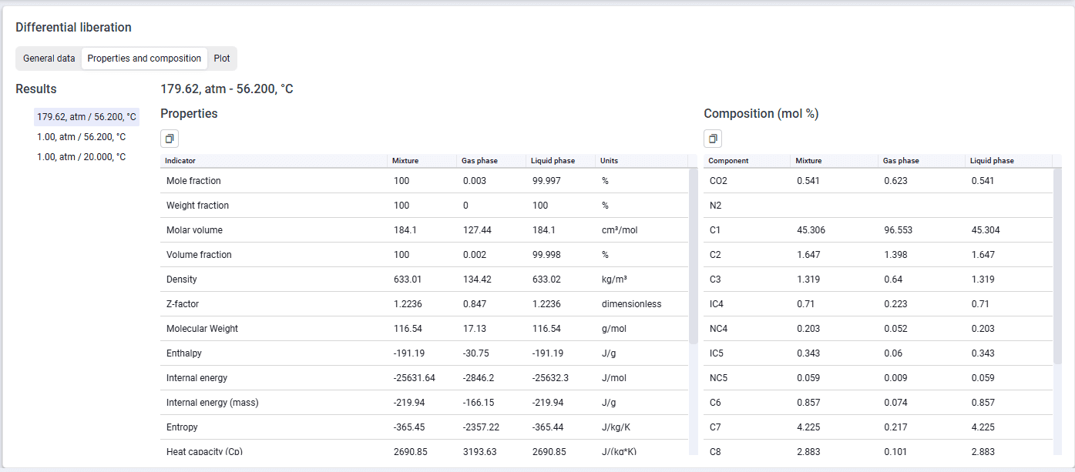Select the Molecular Weight row
1075x472 pixels.
pyautogui.click(x=424, y=329)
